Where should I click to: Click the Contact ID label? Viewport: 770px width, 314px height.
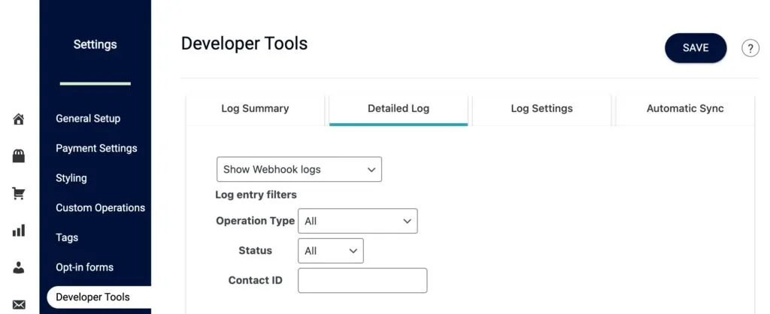coord(256,281)
